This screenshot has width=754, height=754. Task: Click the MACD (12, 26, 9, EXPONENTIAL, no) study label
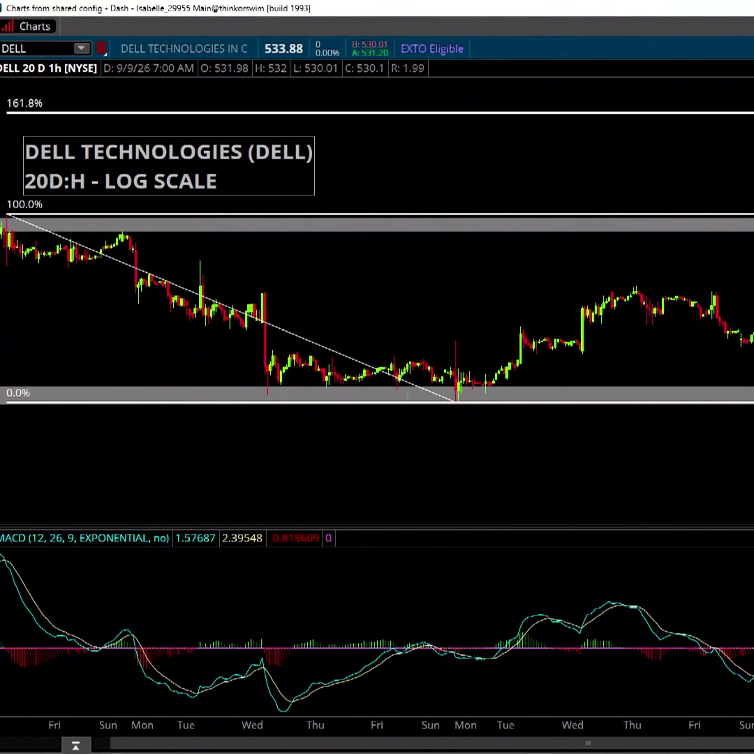pyautogui.click(x=84, y=538)
